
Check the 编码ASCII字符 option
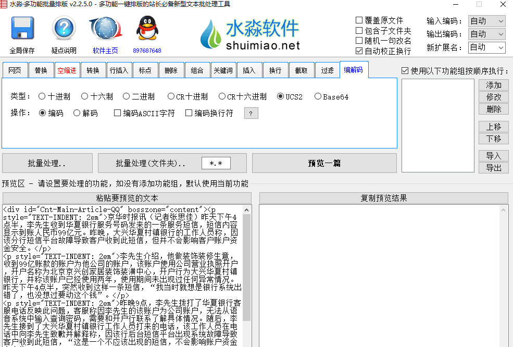[117, 113]
